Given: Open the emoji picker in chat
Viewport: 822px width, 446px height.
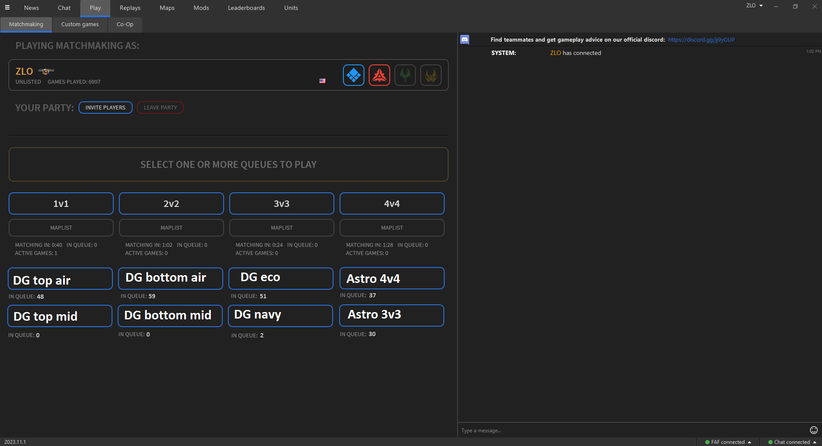Looking at the screenshot, I should click(813, 430).
